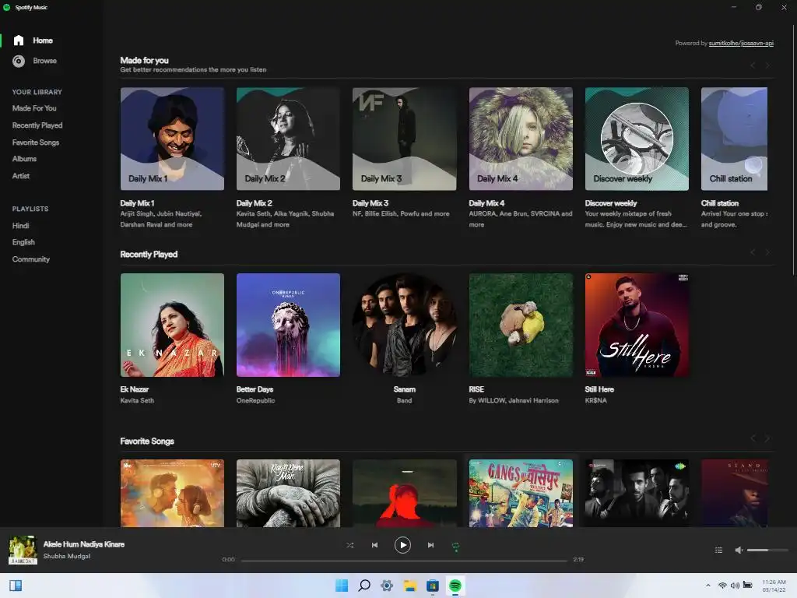Click Spotify icon in taskbar
797x598 pixels.
click(x=455, y=586)
